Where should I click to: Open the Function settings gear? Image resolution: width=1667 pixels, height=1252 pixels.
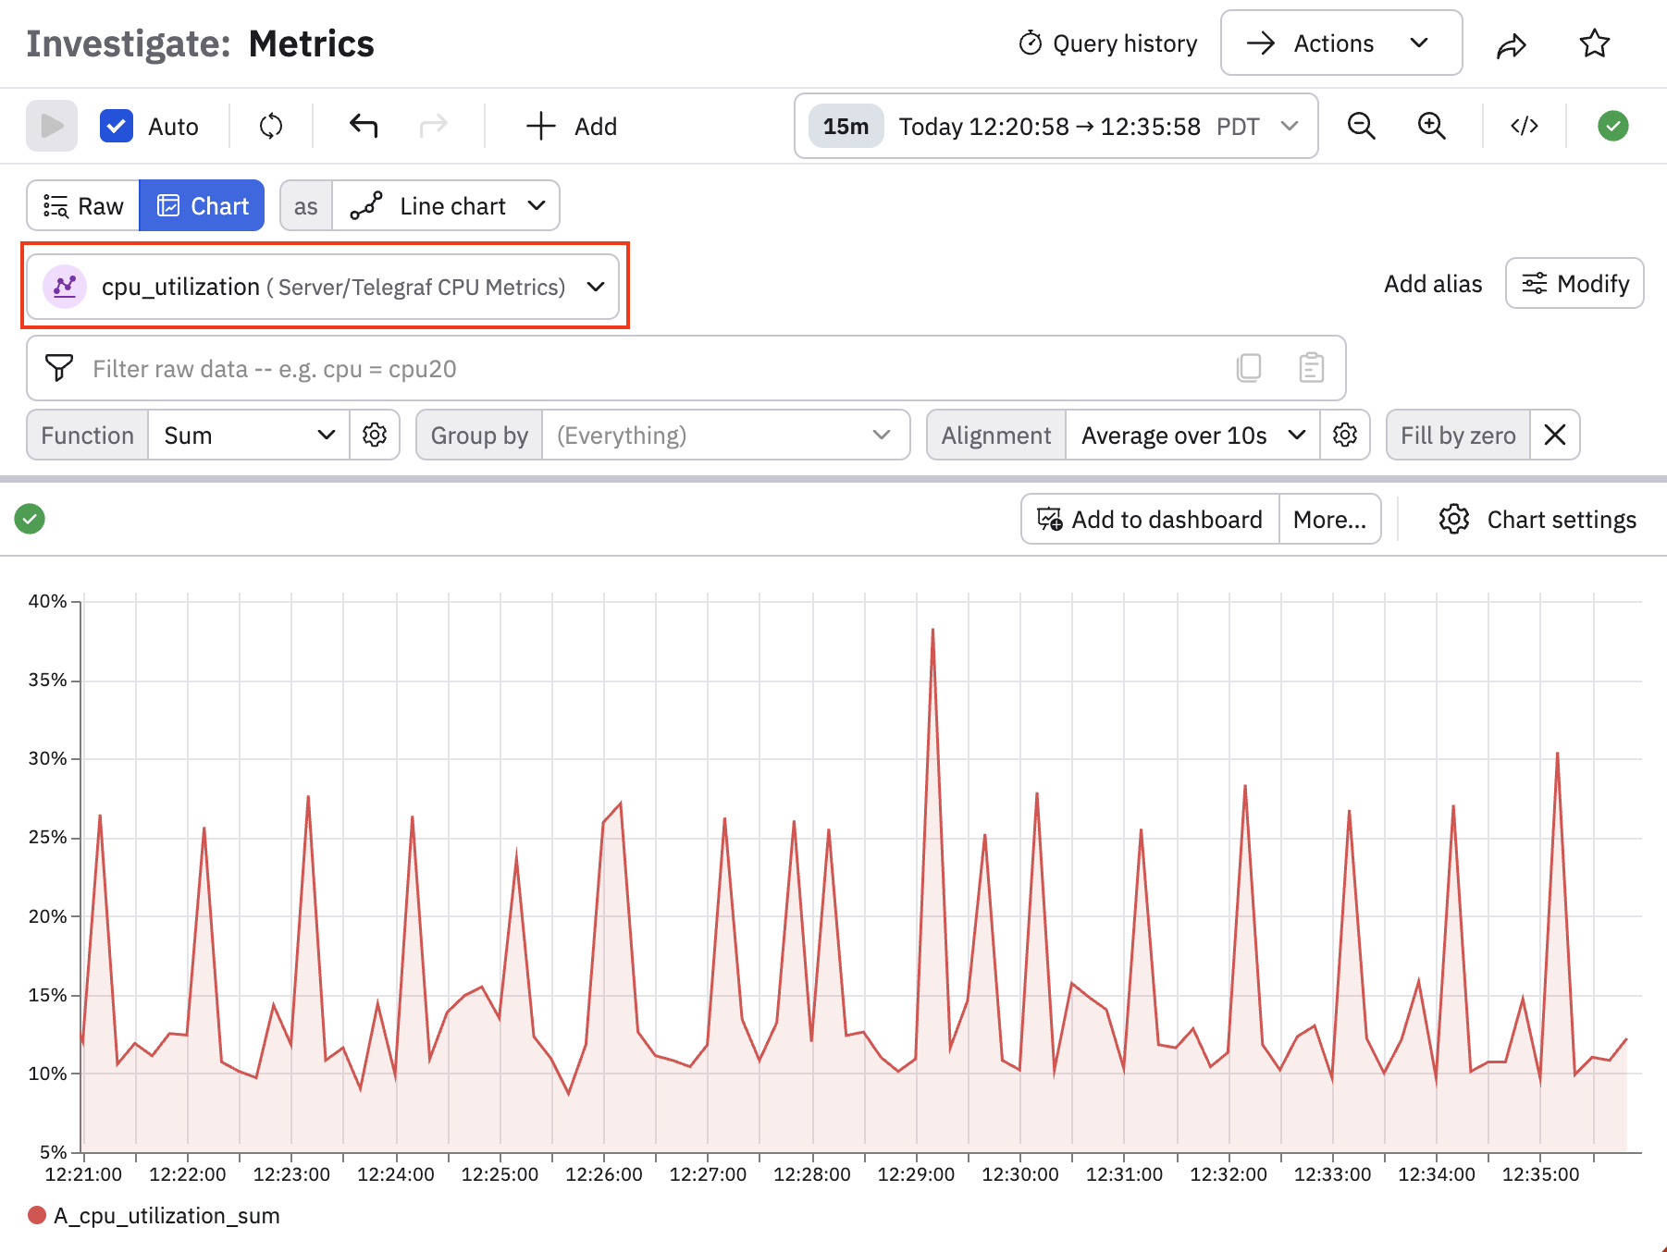pyautogui.click(x=375, y=435)
